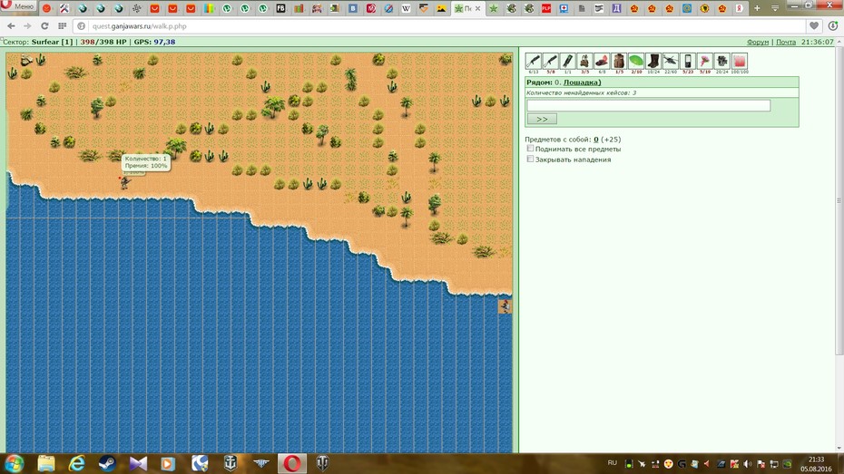Viewport: 844px width, 474px height.
Task: Click the 'Форум' link
Action: point(758,42)
